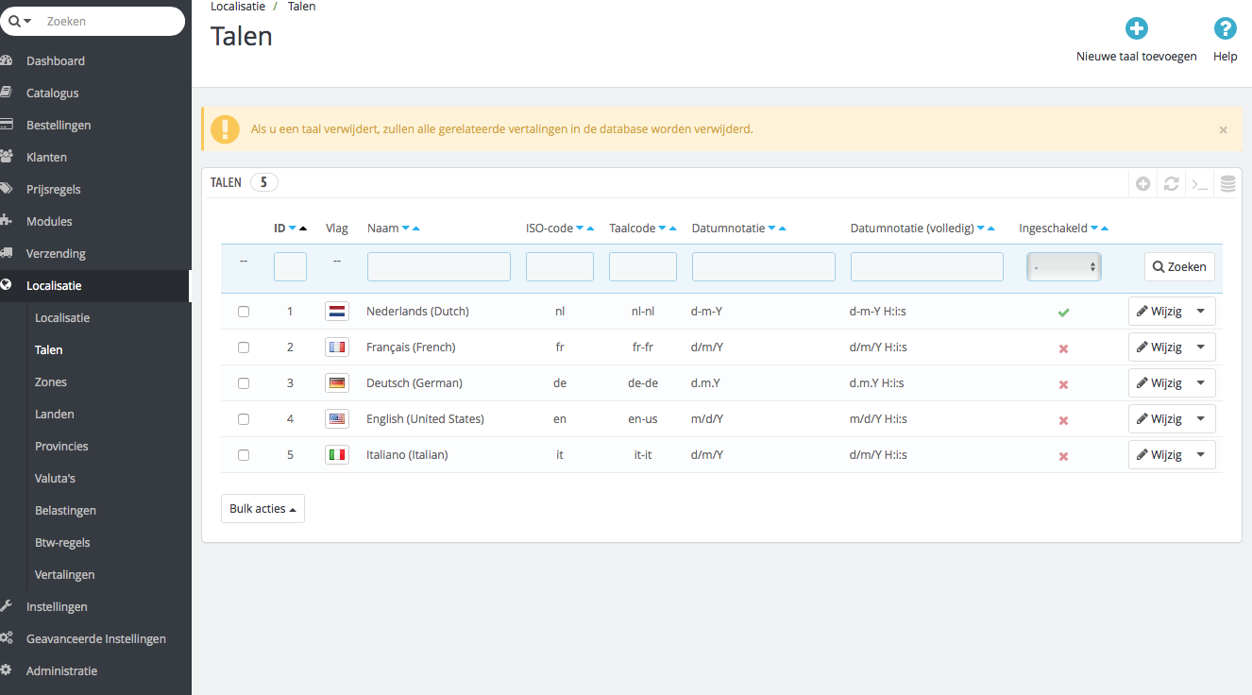Screen dimensions: 1252x695
Task: Click Wijzig for Italiano (Italian)
Action: click(1159, 455)
